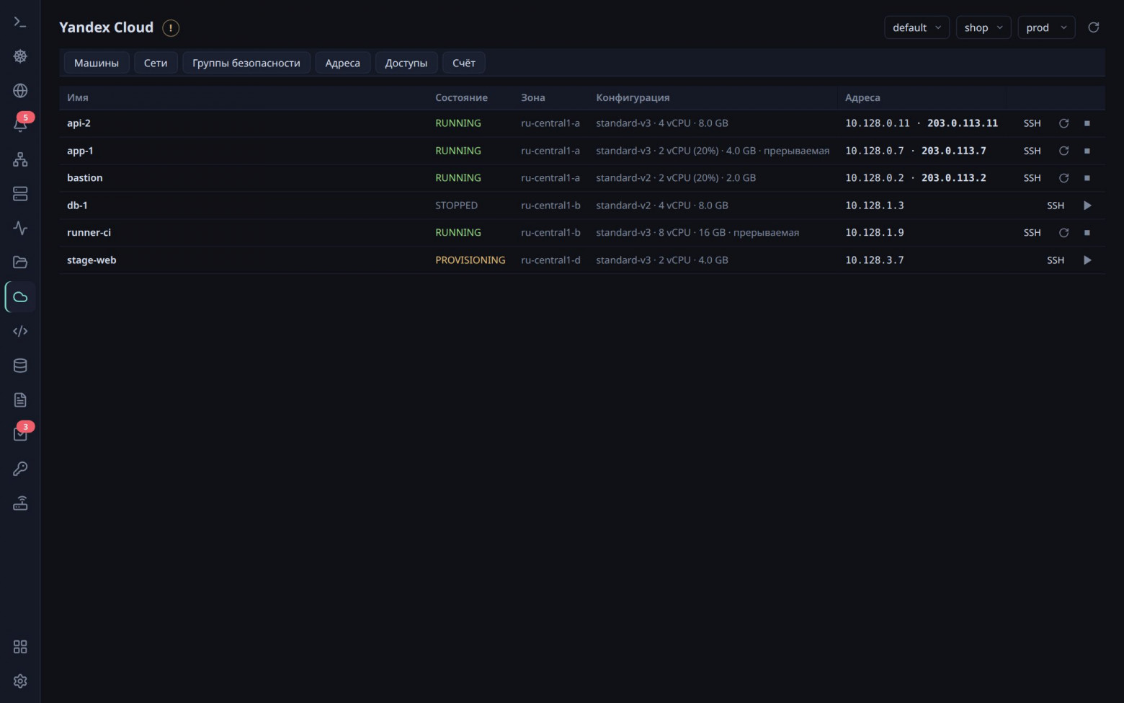Open the settings gear in the sidebar
Viewport: 1124px width, 703px height.
[x=20, y=681]
